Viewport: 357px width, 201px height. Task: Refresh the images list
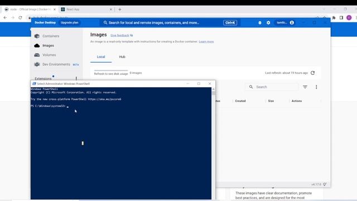click(x=312, y=73)
